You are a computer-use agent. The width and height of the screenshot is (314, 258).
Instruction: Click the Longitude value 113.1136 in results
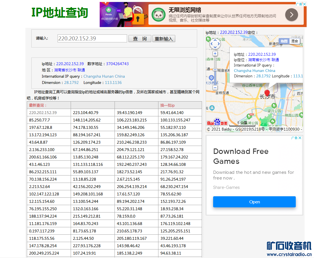tap(113, 82)
